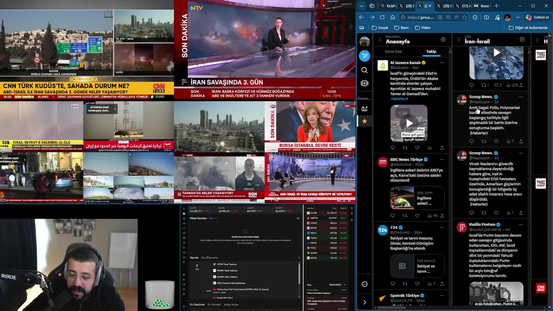
Task: Click the Sohbet et Copilot button
Action: pyautogui.click(x=537, y=17)
